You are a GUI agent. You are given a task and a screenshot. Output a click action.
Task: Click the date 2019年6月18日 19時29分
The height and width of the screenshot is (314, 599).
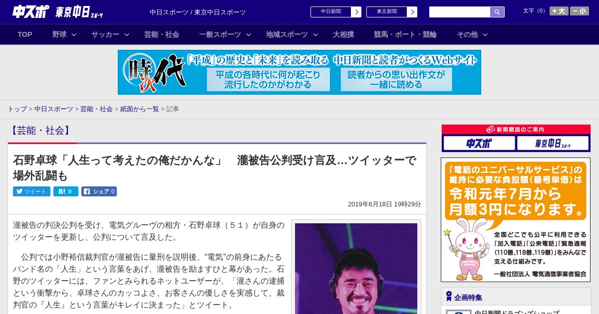coord(384,204)
